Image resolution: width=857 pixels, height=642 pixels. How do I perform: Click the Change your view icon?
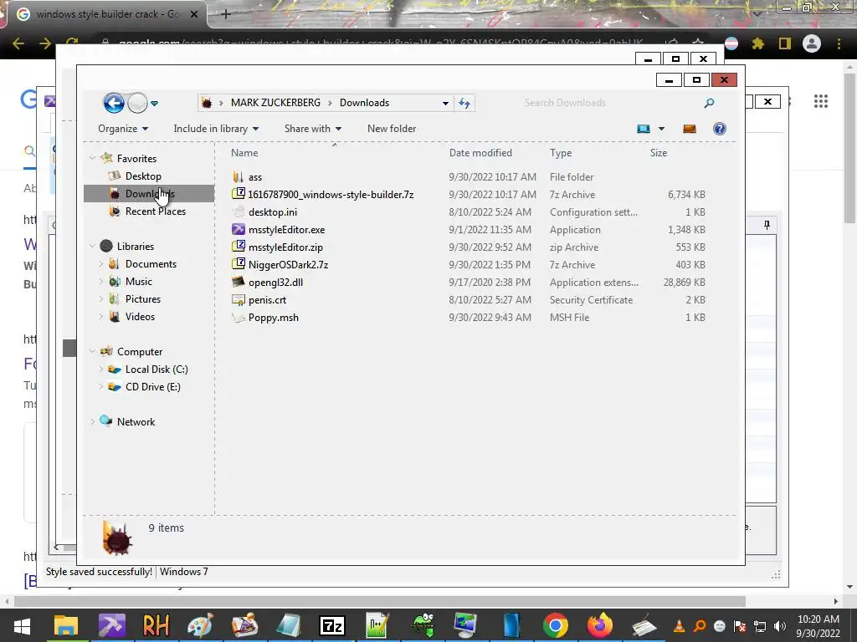pyautogui.click(x=644, y=129)
